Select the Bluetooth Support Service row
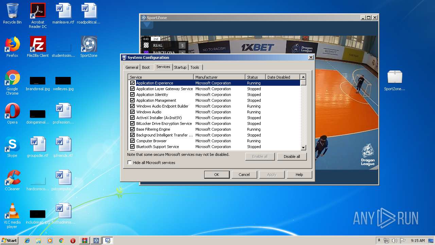 click(214, 147)
